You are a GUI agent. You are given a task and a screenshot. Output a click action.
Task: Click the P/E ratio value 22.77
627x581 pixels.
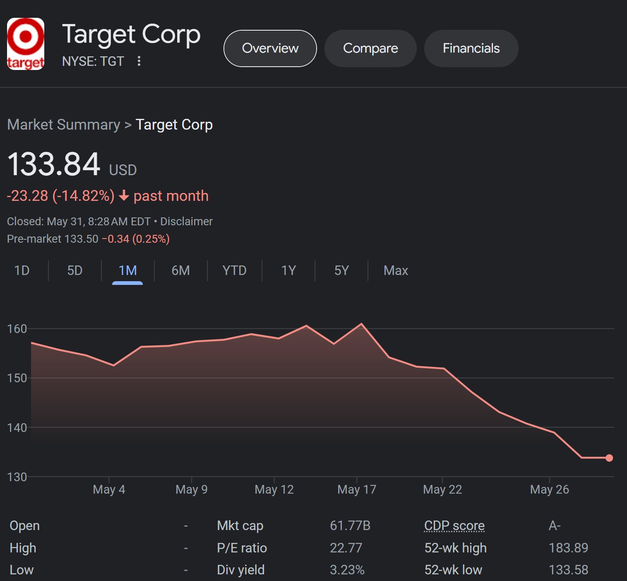coord(346,548)
